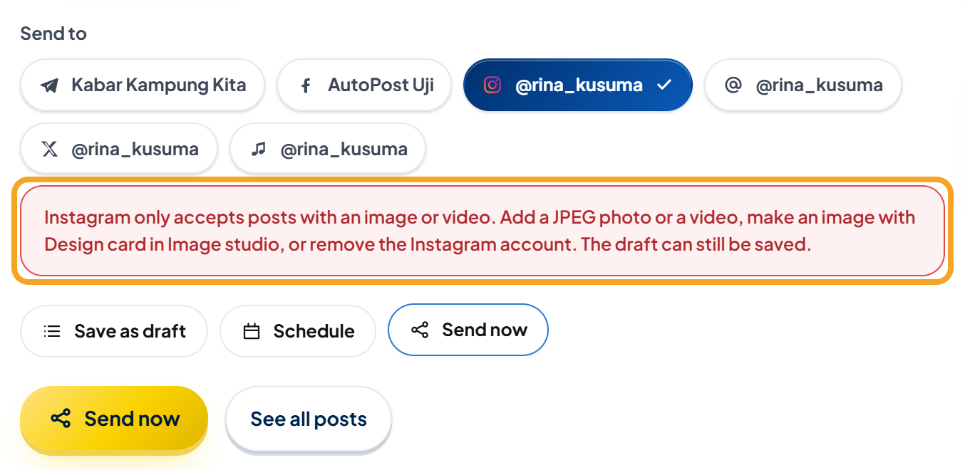This screenshot has width=965, height=470.
Task: Click the Schedule button
Action: click(298, 331)
